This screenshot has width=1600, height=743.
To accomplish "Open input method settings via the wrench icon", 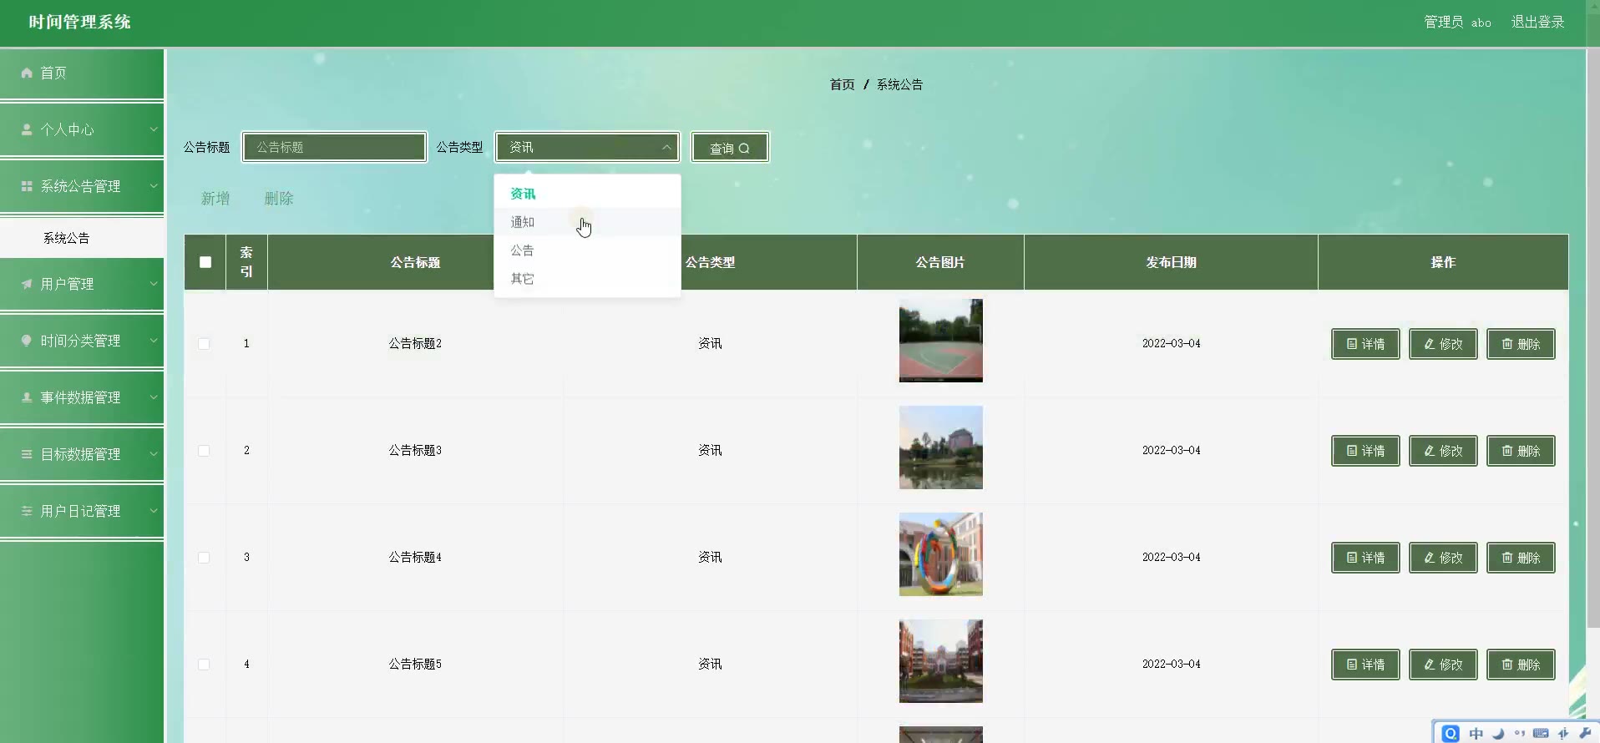I will (1585, 733).
